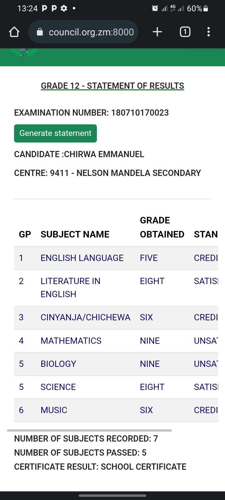The width and height of the screenshot is (225, 500).
Task: Tap the browser home icon
Action: [x=14, y=32]
